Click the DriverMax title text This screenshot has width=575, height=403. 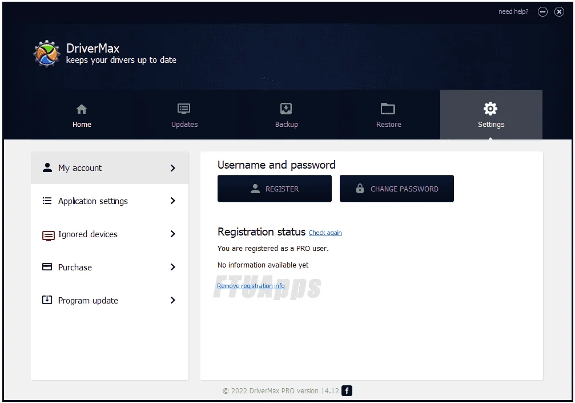(x=93, y=48)
